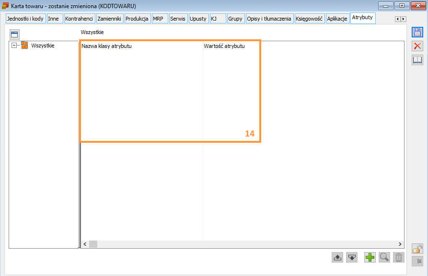The height and width of the screenshot is (276, 428).
Task: Click the horizontal scrollbar right arrow
Action: (401, 244)
